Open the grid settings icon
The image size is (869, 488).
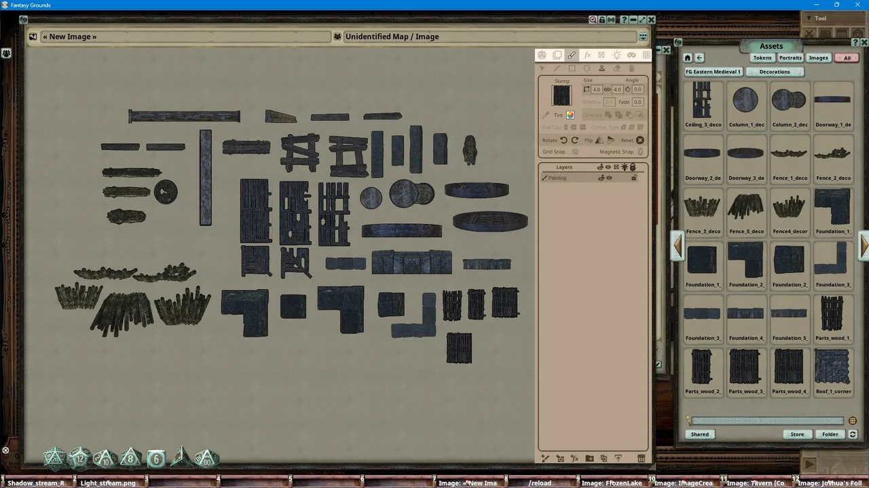click(x=646, y=55)
